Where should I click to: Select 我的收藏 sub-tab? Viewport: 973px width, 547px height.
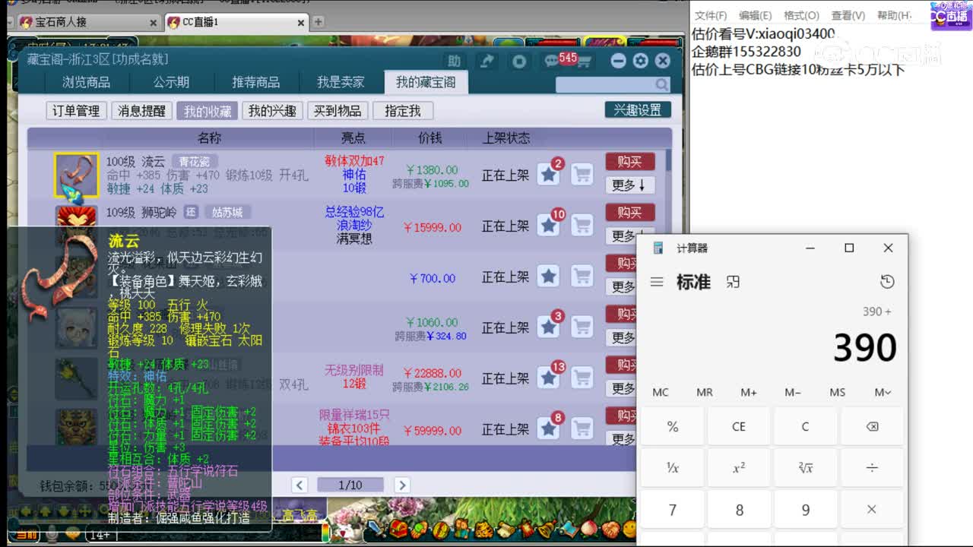(x=208, y=111)
